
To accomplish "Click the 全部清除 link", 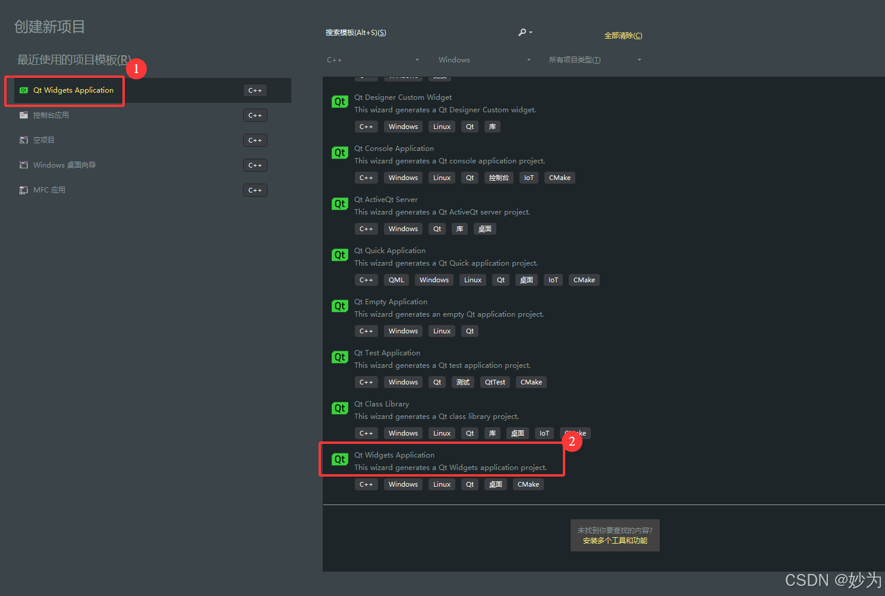I will (x=623, y=36).
